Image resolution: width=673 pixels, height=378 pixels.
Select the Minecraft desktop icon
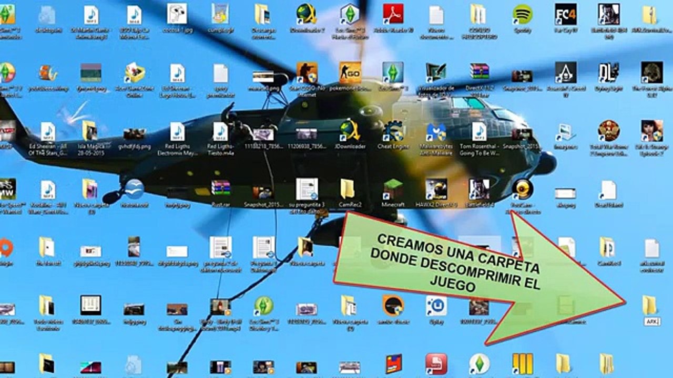click(393, 189)
